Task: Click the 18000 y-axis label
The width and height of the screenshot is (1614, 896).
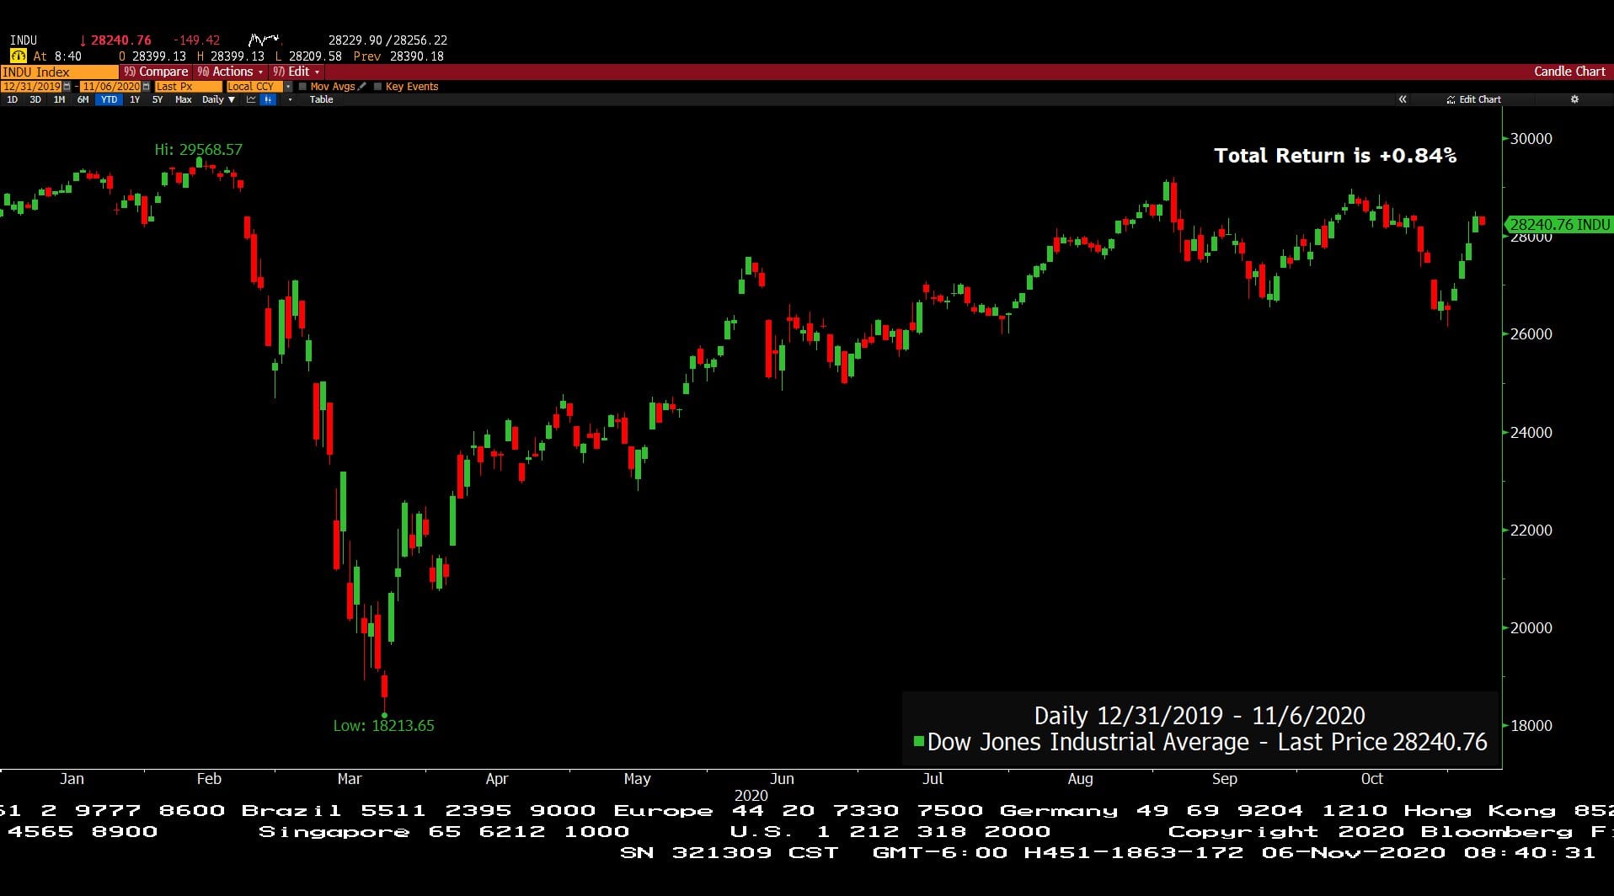Action: (x=1531, y=726)
